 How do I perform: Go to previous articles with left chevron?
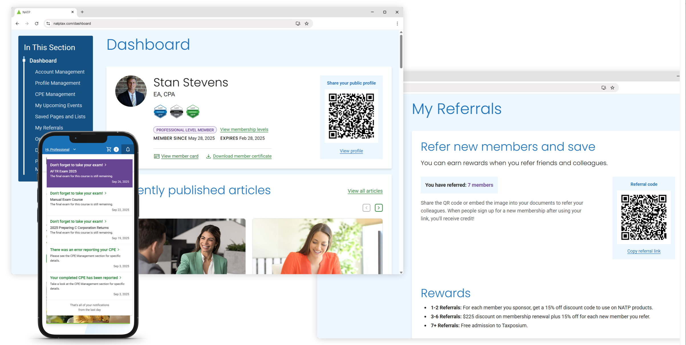tap(366, 208)
